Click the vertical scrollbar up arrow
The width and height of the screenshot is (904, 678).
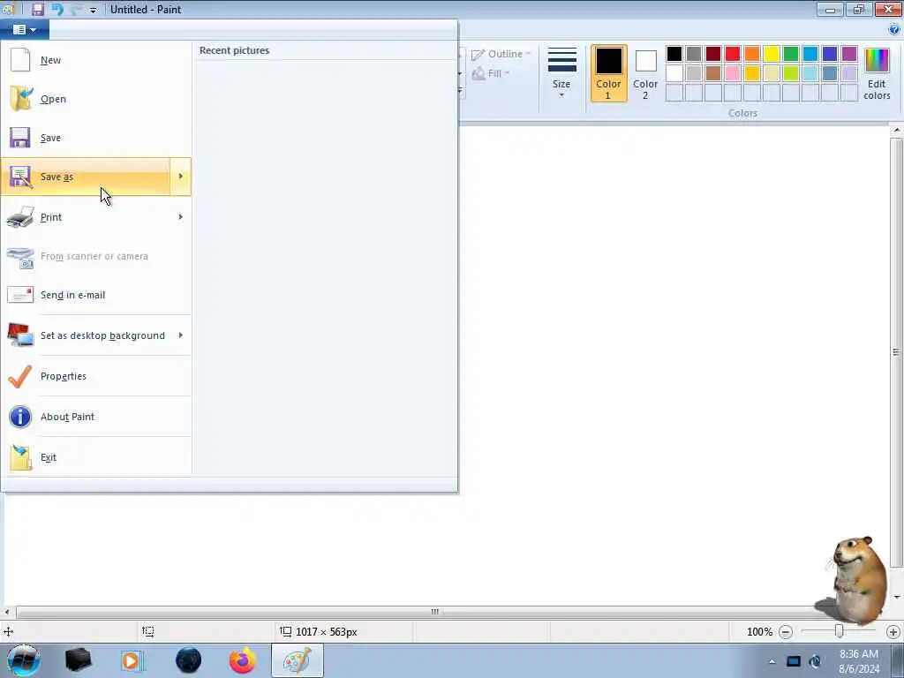(x=897, y=131)
